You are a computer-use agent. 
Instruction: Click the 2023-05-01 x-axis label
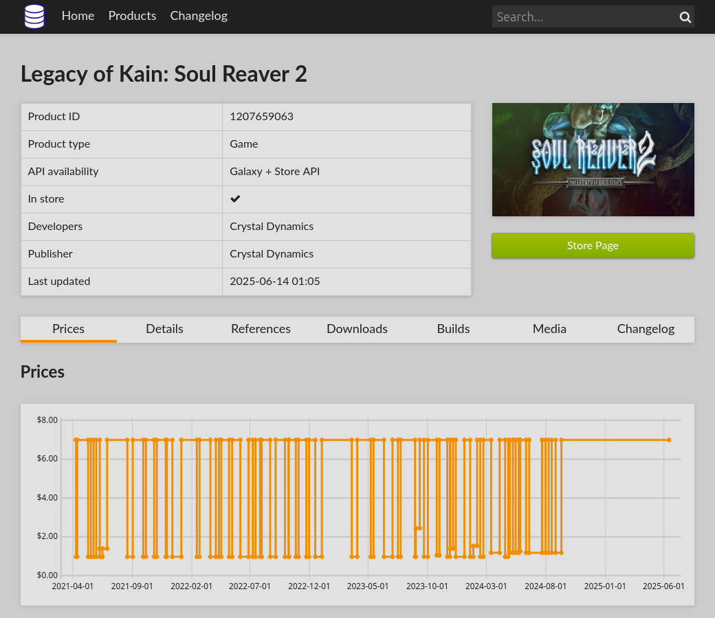coord(368,586)
